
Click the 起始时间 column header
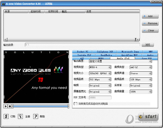36,11
